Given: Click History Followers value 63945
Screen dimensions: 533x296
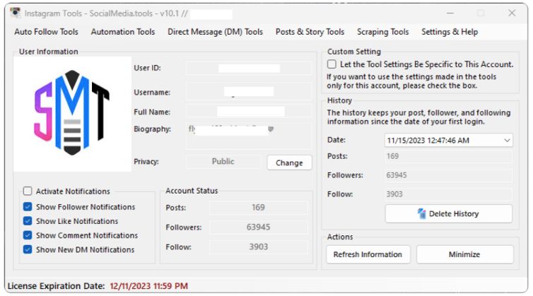Looking at the screenshot, I should coord(448,175).
